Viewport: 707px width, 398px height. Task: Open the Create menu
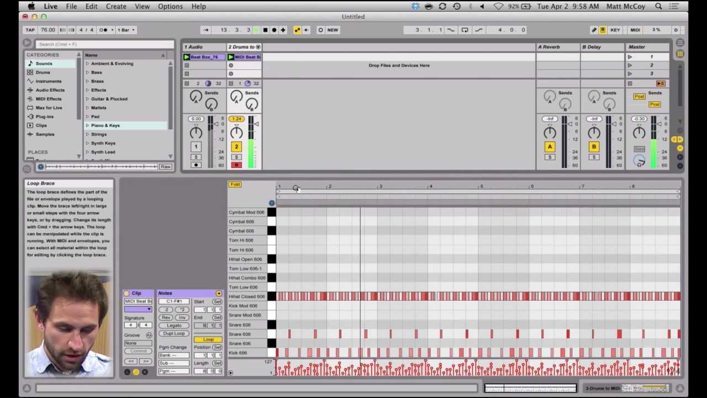point(116,6)
